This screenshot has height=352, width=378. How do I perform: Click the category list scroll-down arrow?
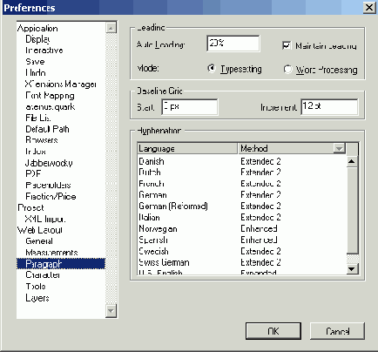coord(111,310)
